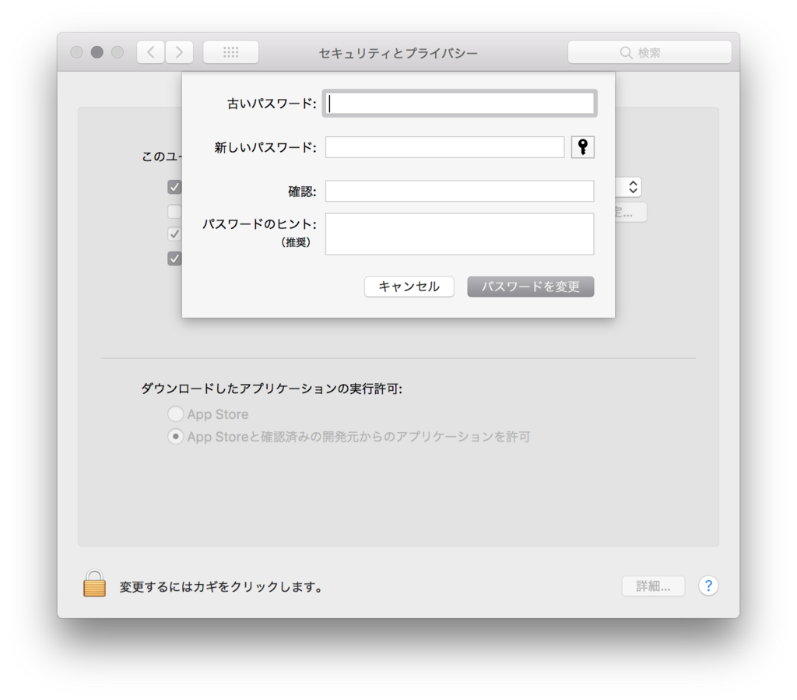The image size is (797, 700).
Task: Click the forward navigation arrow
Action: click(179, 51)
